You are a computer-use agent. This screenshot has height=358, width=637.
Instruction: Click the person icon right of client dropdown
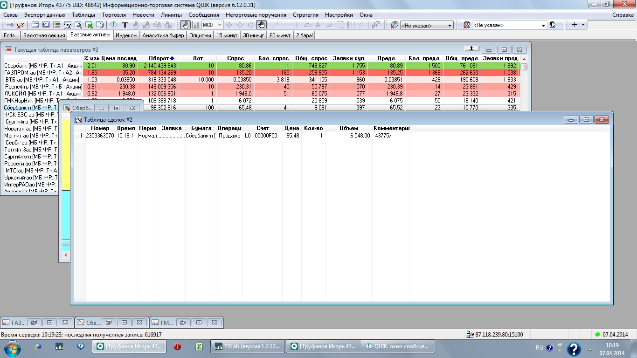[553, 25]
